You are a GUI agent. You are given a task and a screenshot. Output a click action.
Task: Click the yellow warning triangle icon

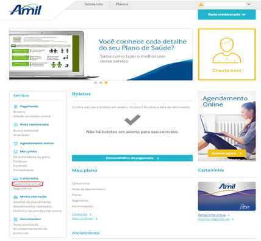(x=201, y=4)
